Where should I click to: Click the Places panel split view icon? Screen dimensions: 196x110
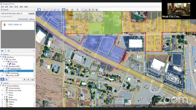pos(6,79)
